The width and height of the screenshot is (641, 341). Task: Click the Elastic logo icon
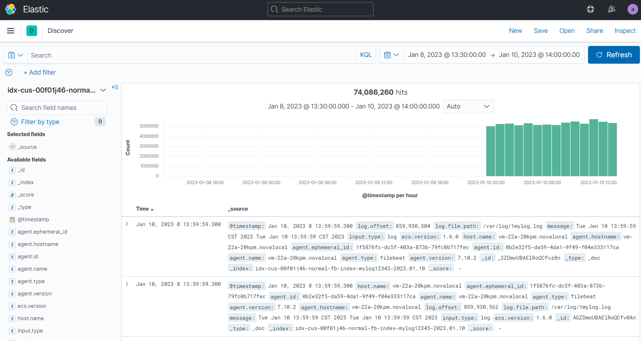tap(11, 10)
